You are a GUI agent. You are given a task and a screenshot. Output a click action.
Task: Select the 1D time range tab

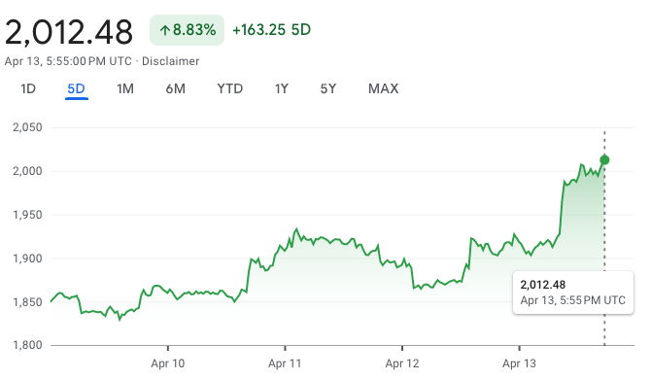tap(28, 88)
